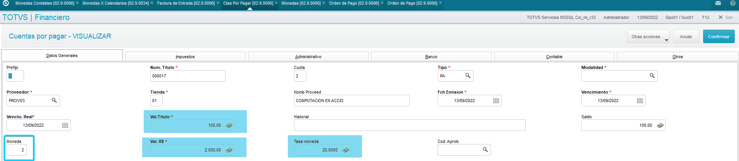Focus the Moneda input field
Viewport: 739px width, 161px height.
[17, 150]
